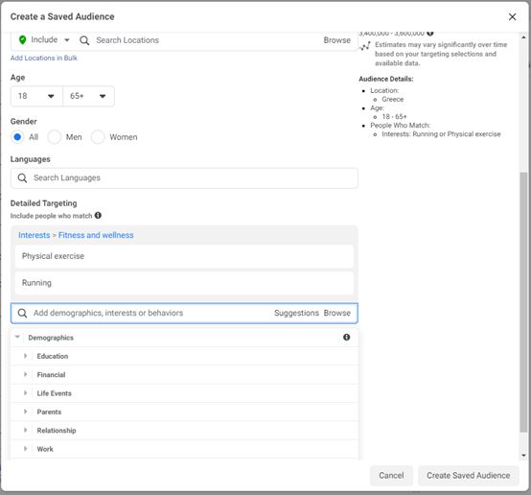
Task: Open the Fitness and wellness breadcrumb link
Action: (x=96, y=235)
